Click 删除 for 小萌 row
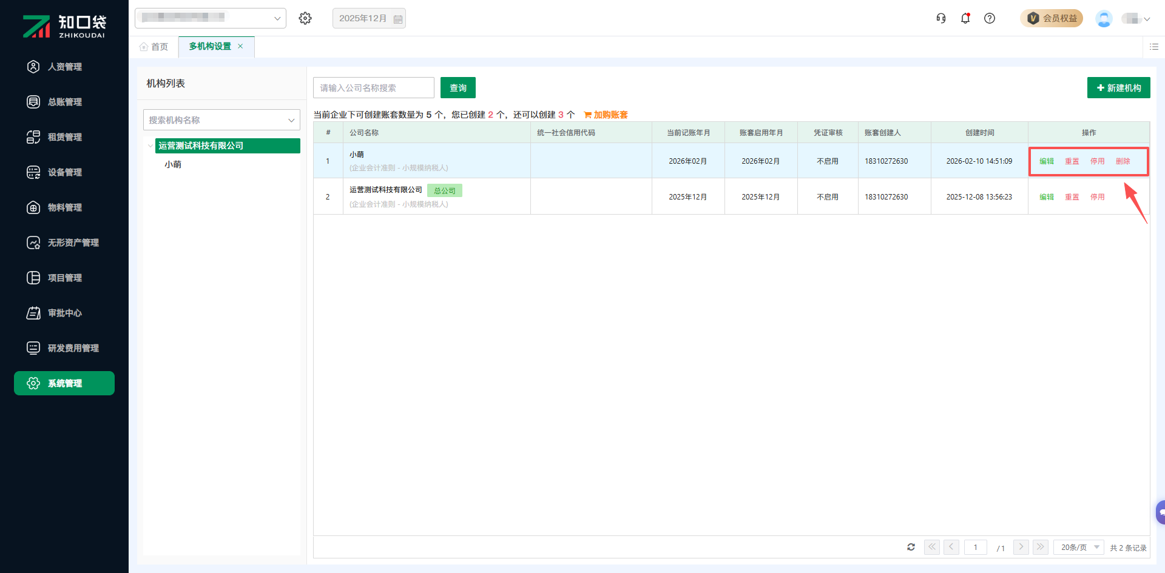The height and width of the screenshot is (573, 1165). coord(1123,161)
